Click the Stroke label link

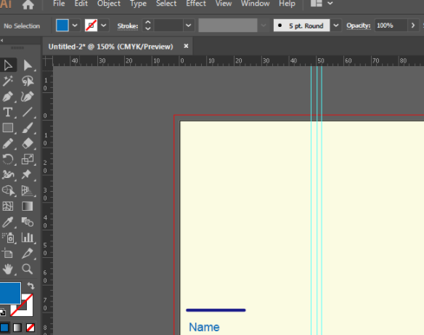(128, 26)
